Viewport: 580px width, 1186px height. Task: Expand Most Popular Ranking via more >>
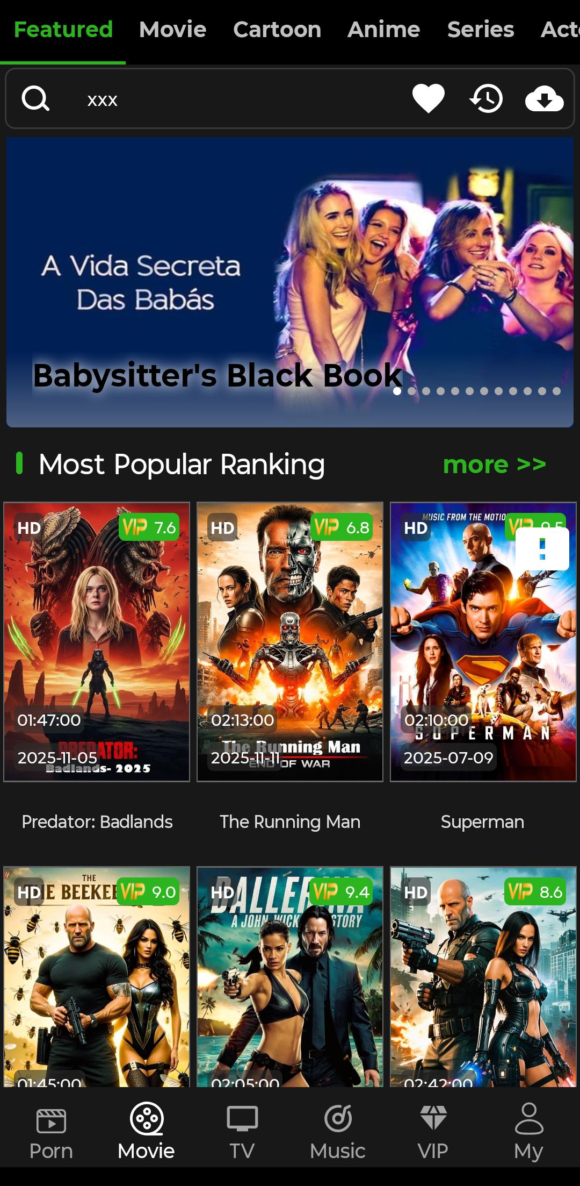click(x=495, y=465)
